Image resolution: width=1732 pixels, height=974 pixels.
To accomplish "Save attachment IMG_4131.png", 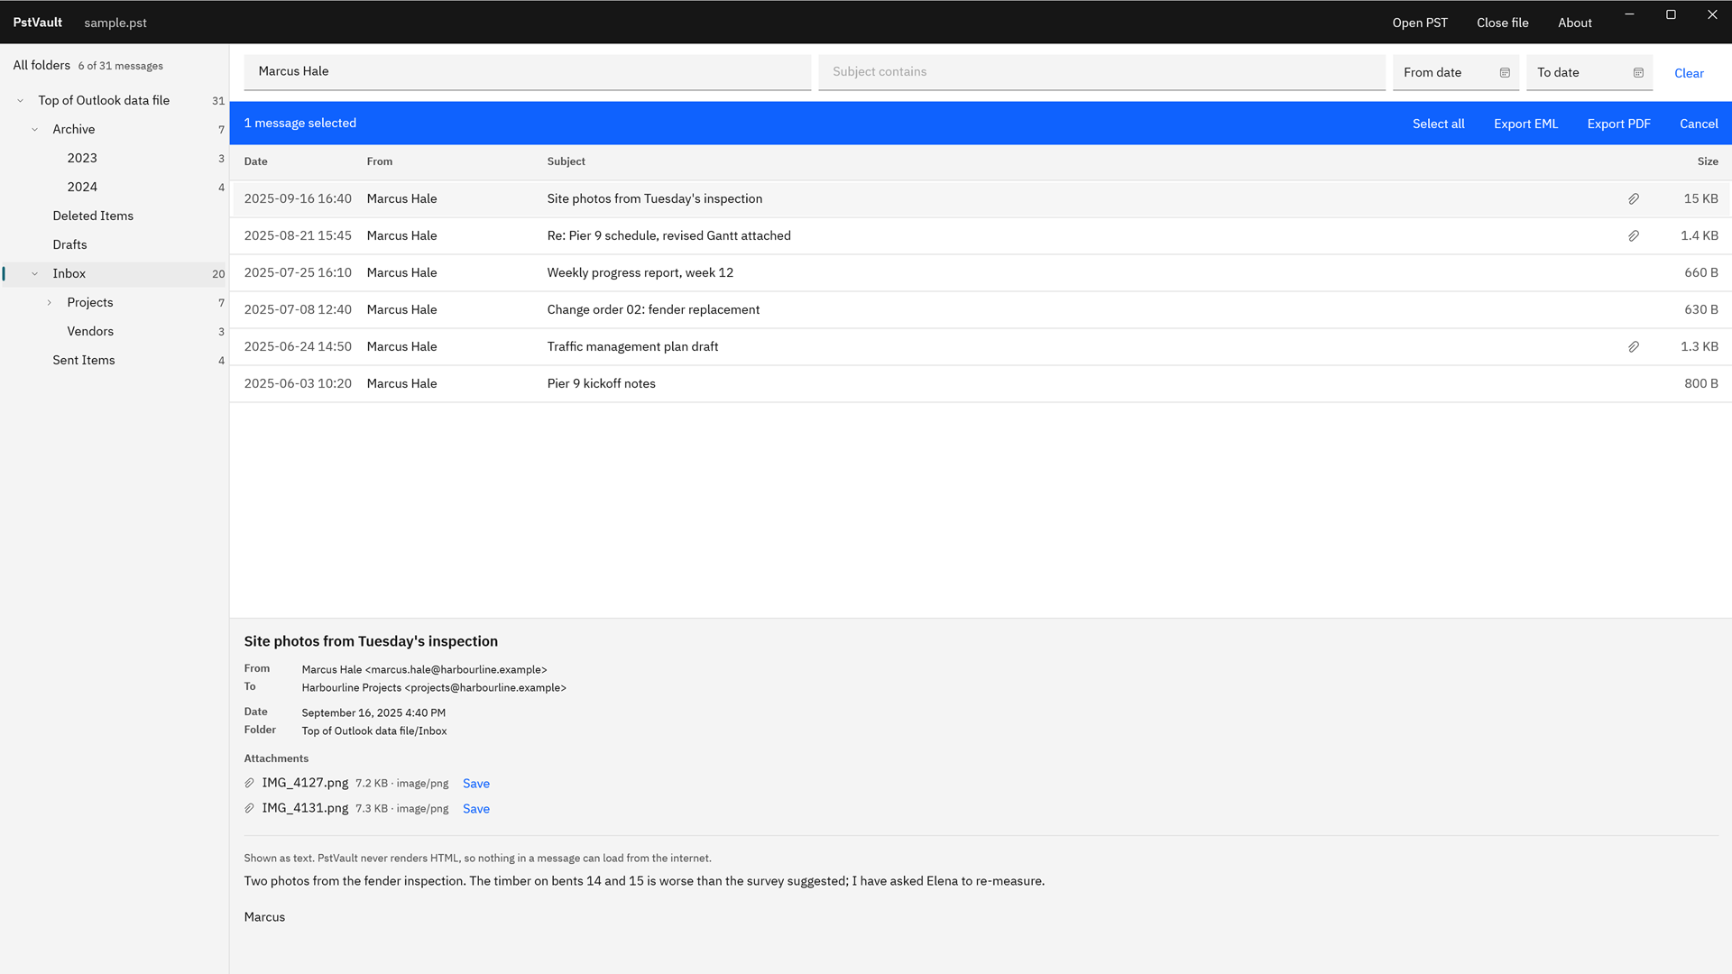I will tap(476, 809).
